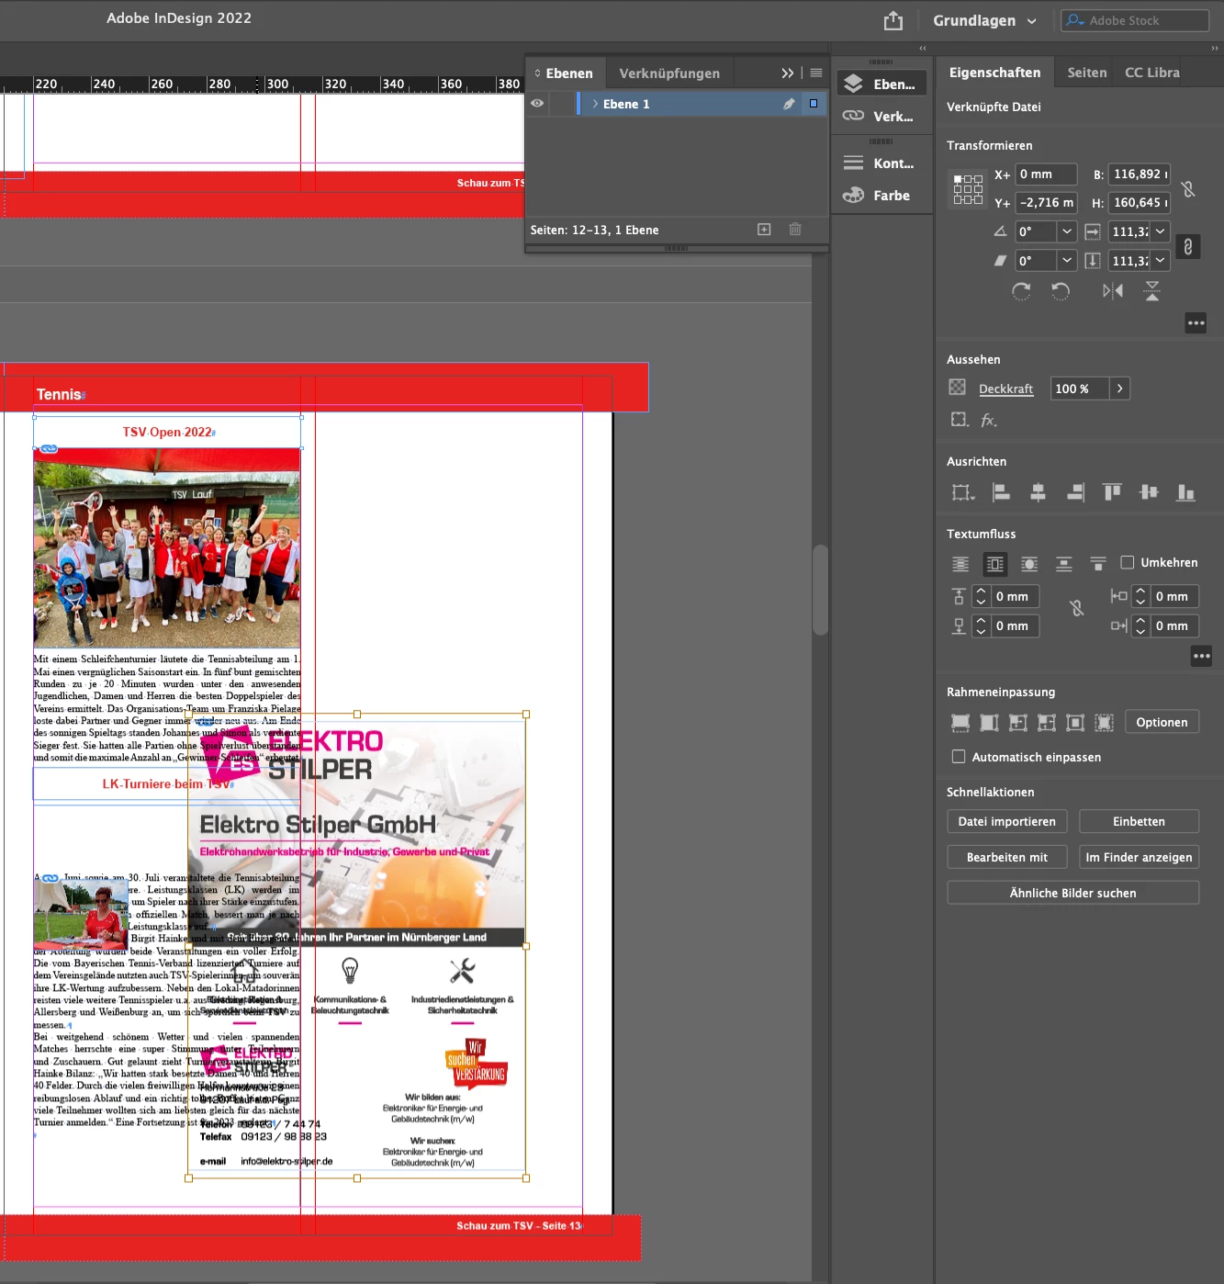1224x1284 pixels.
Task: Open the Farbe panel from the dock
Action: pos(881,196)
